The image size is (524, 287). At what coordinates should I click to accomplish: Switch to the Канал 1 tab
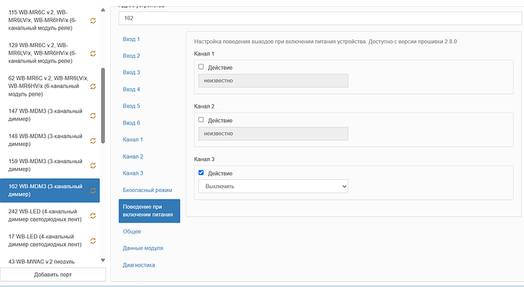tap(133, 140)
